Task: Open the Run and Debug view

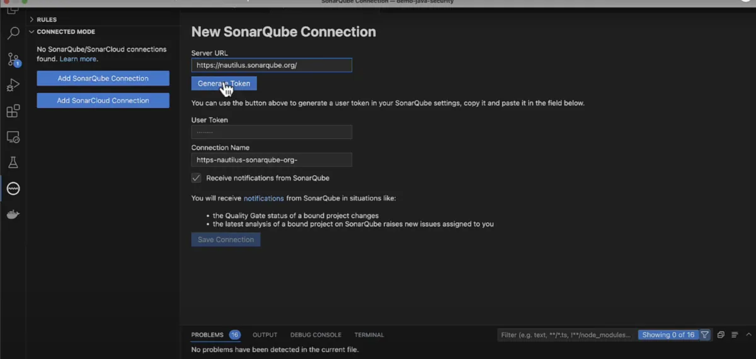Action: coord(13,86)
